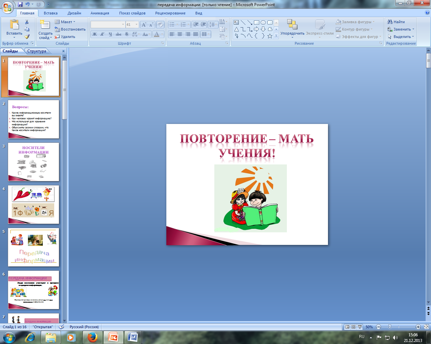
Task: Click the Cut scissors icon
Action: point(27,22)
